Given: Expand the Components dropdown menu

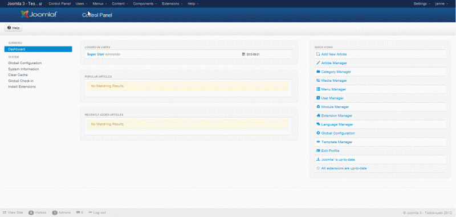Looking at the screenshot, I should [x=145, y=4].
